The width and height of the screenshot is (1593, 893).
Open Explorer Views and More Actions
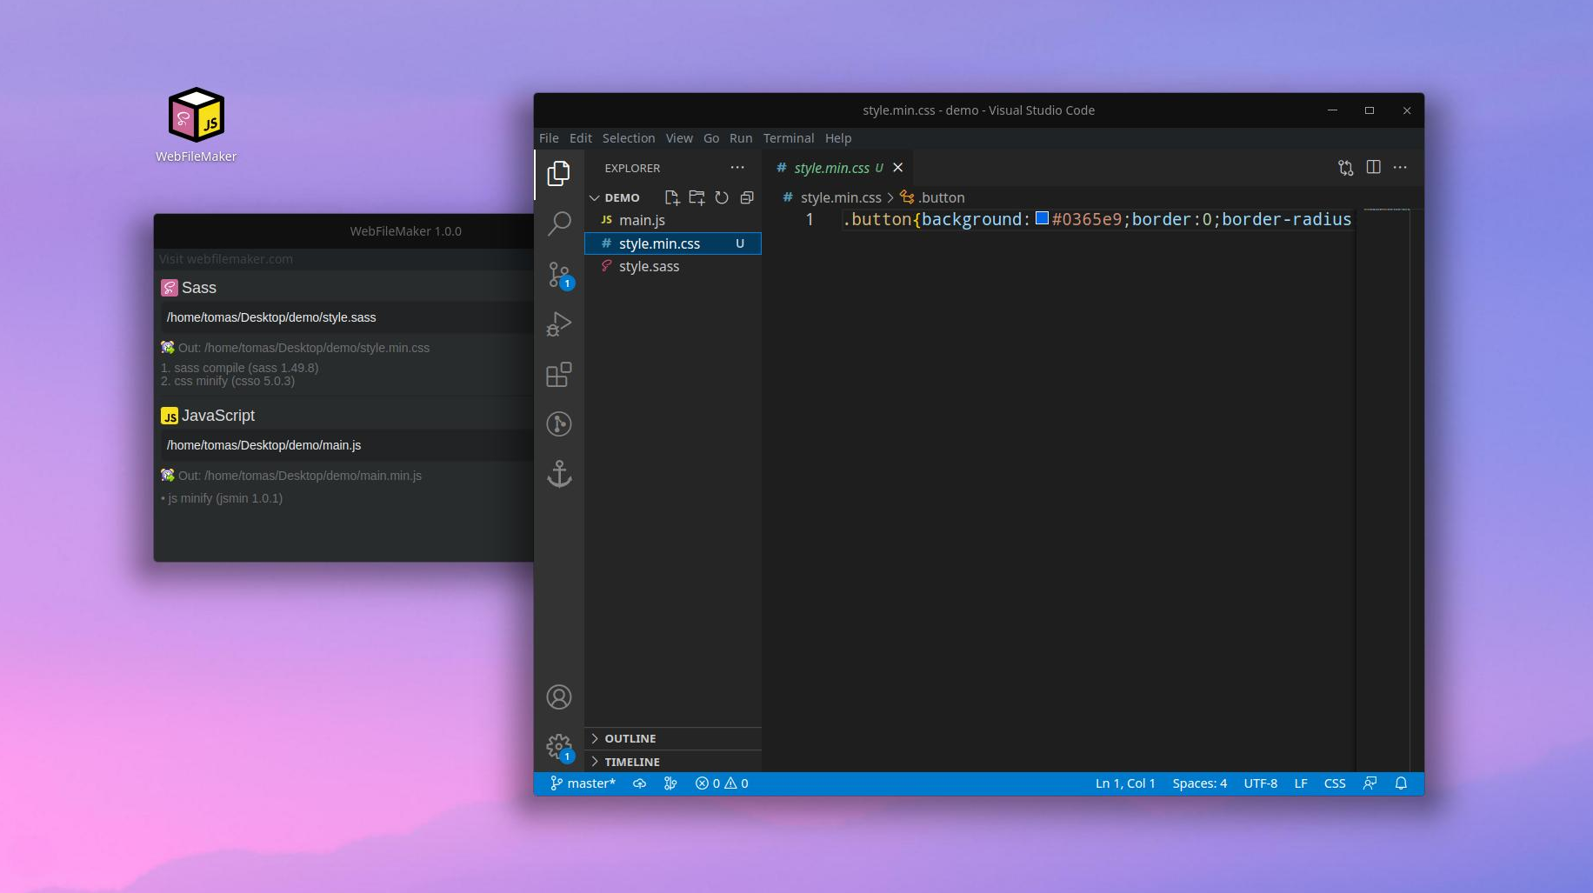point(737,167)
